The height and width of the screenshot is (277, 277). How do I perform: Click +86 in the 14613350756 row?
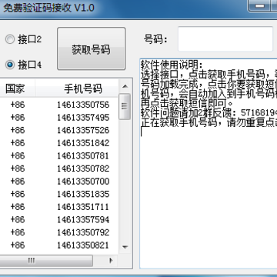click(x=18, y=105)
